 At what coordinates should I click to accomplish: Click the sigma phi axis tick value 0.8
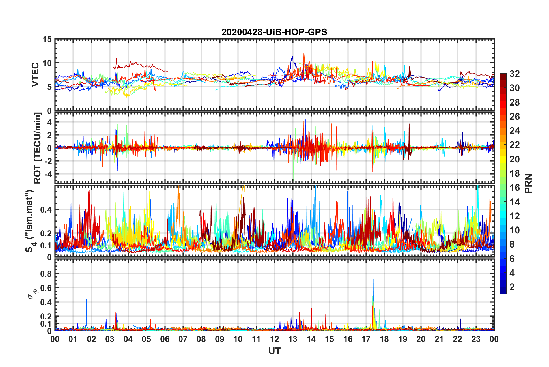46,274
